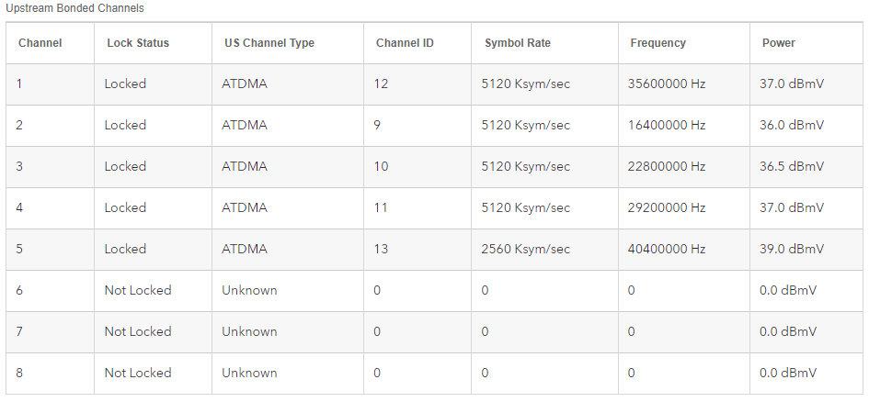869x402 pixels.
Task: Click the 36.0 dBmV power cell
Action: (791, 126)
